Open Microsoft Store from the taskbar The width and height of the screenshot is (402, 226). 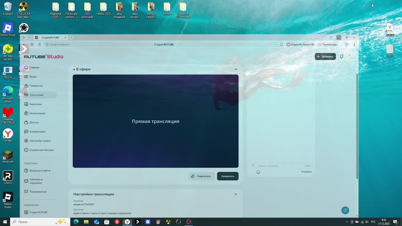click(x=107, y=222)
